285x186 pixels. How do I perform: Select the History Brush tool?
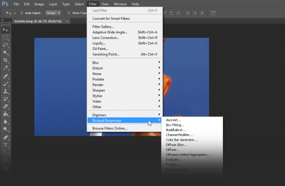(5, 99)
